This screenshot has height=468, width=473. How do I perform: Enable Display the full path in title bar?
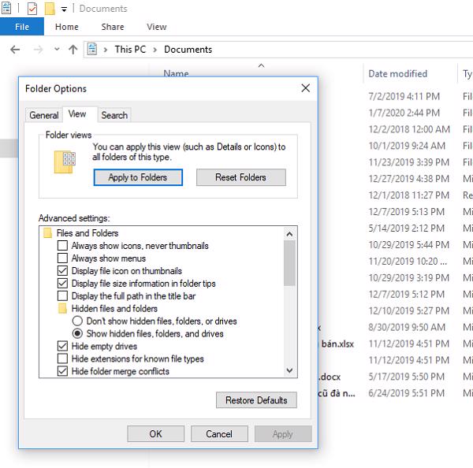pyautogui.click(x=62, y=295)
